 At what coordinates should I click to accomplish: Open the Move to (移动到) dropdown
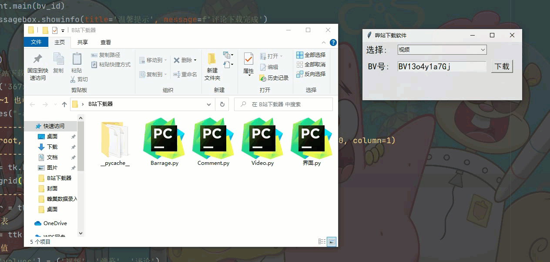pos(153,60)
